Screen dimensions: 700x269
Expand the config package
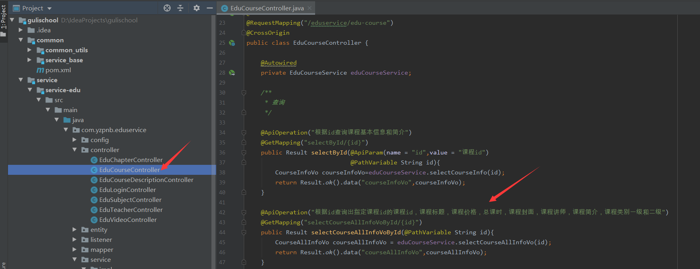[x=75, y=140]
